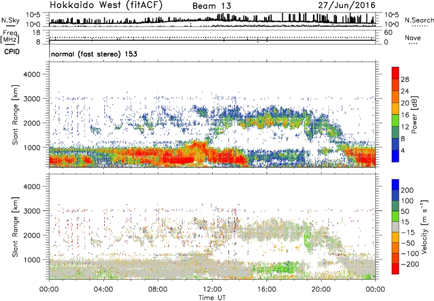Click the '-200' value on the velocity color bar
The image size is (434, 301).
[410, 265]
